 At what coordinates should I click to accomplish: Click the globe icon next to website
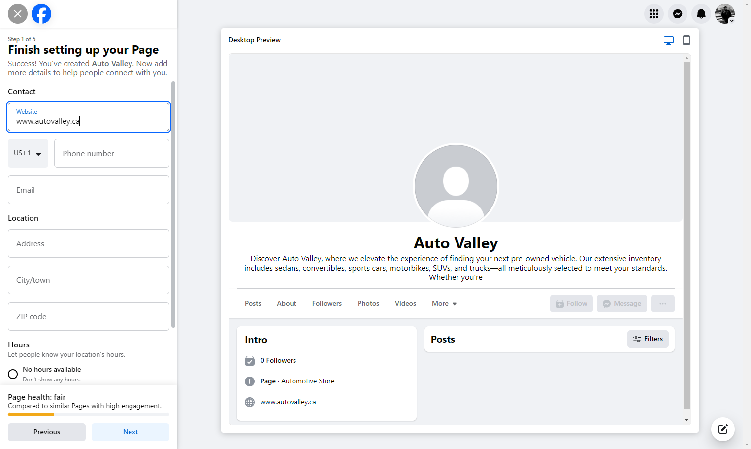pos(250,402)
